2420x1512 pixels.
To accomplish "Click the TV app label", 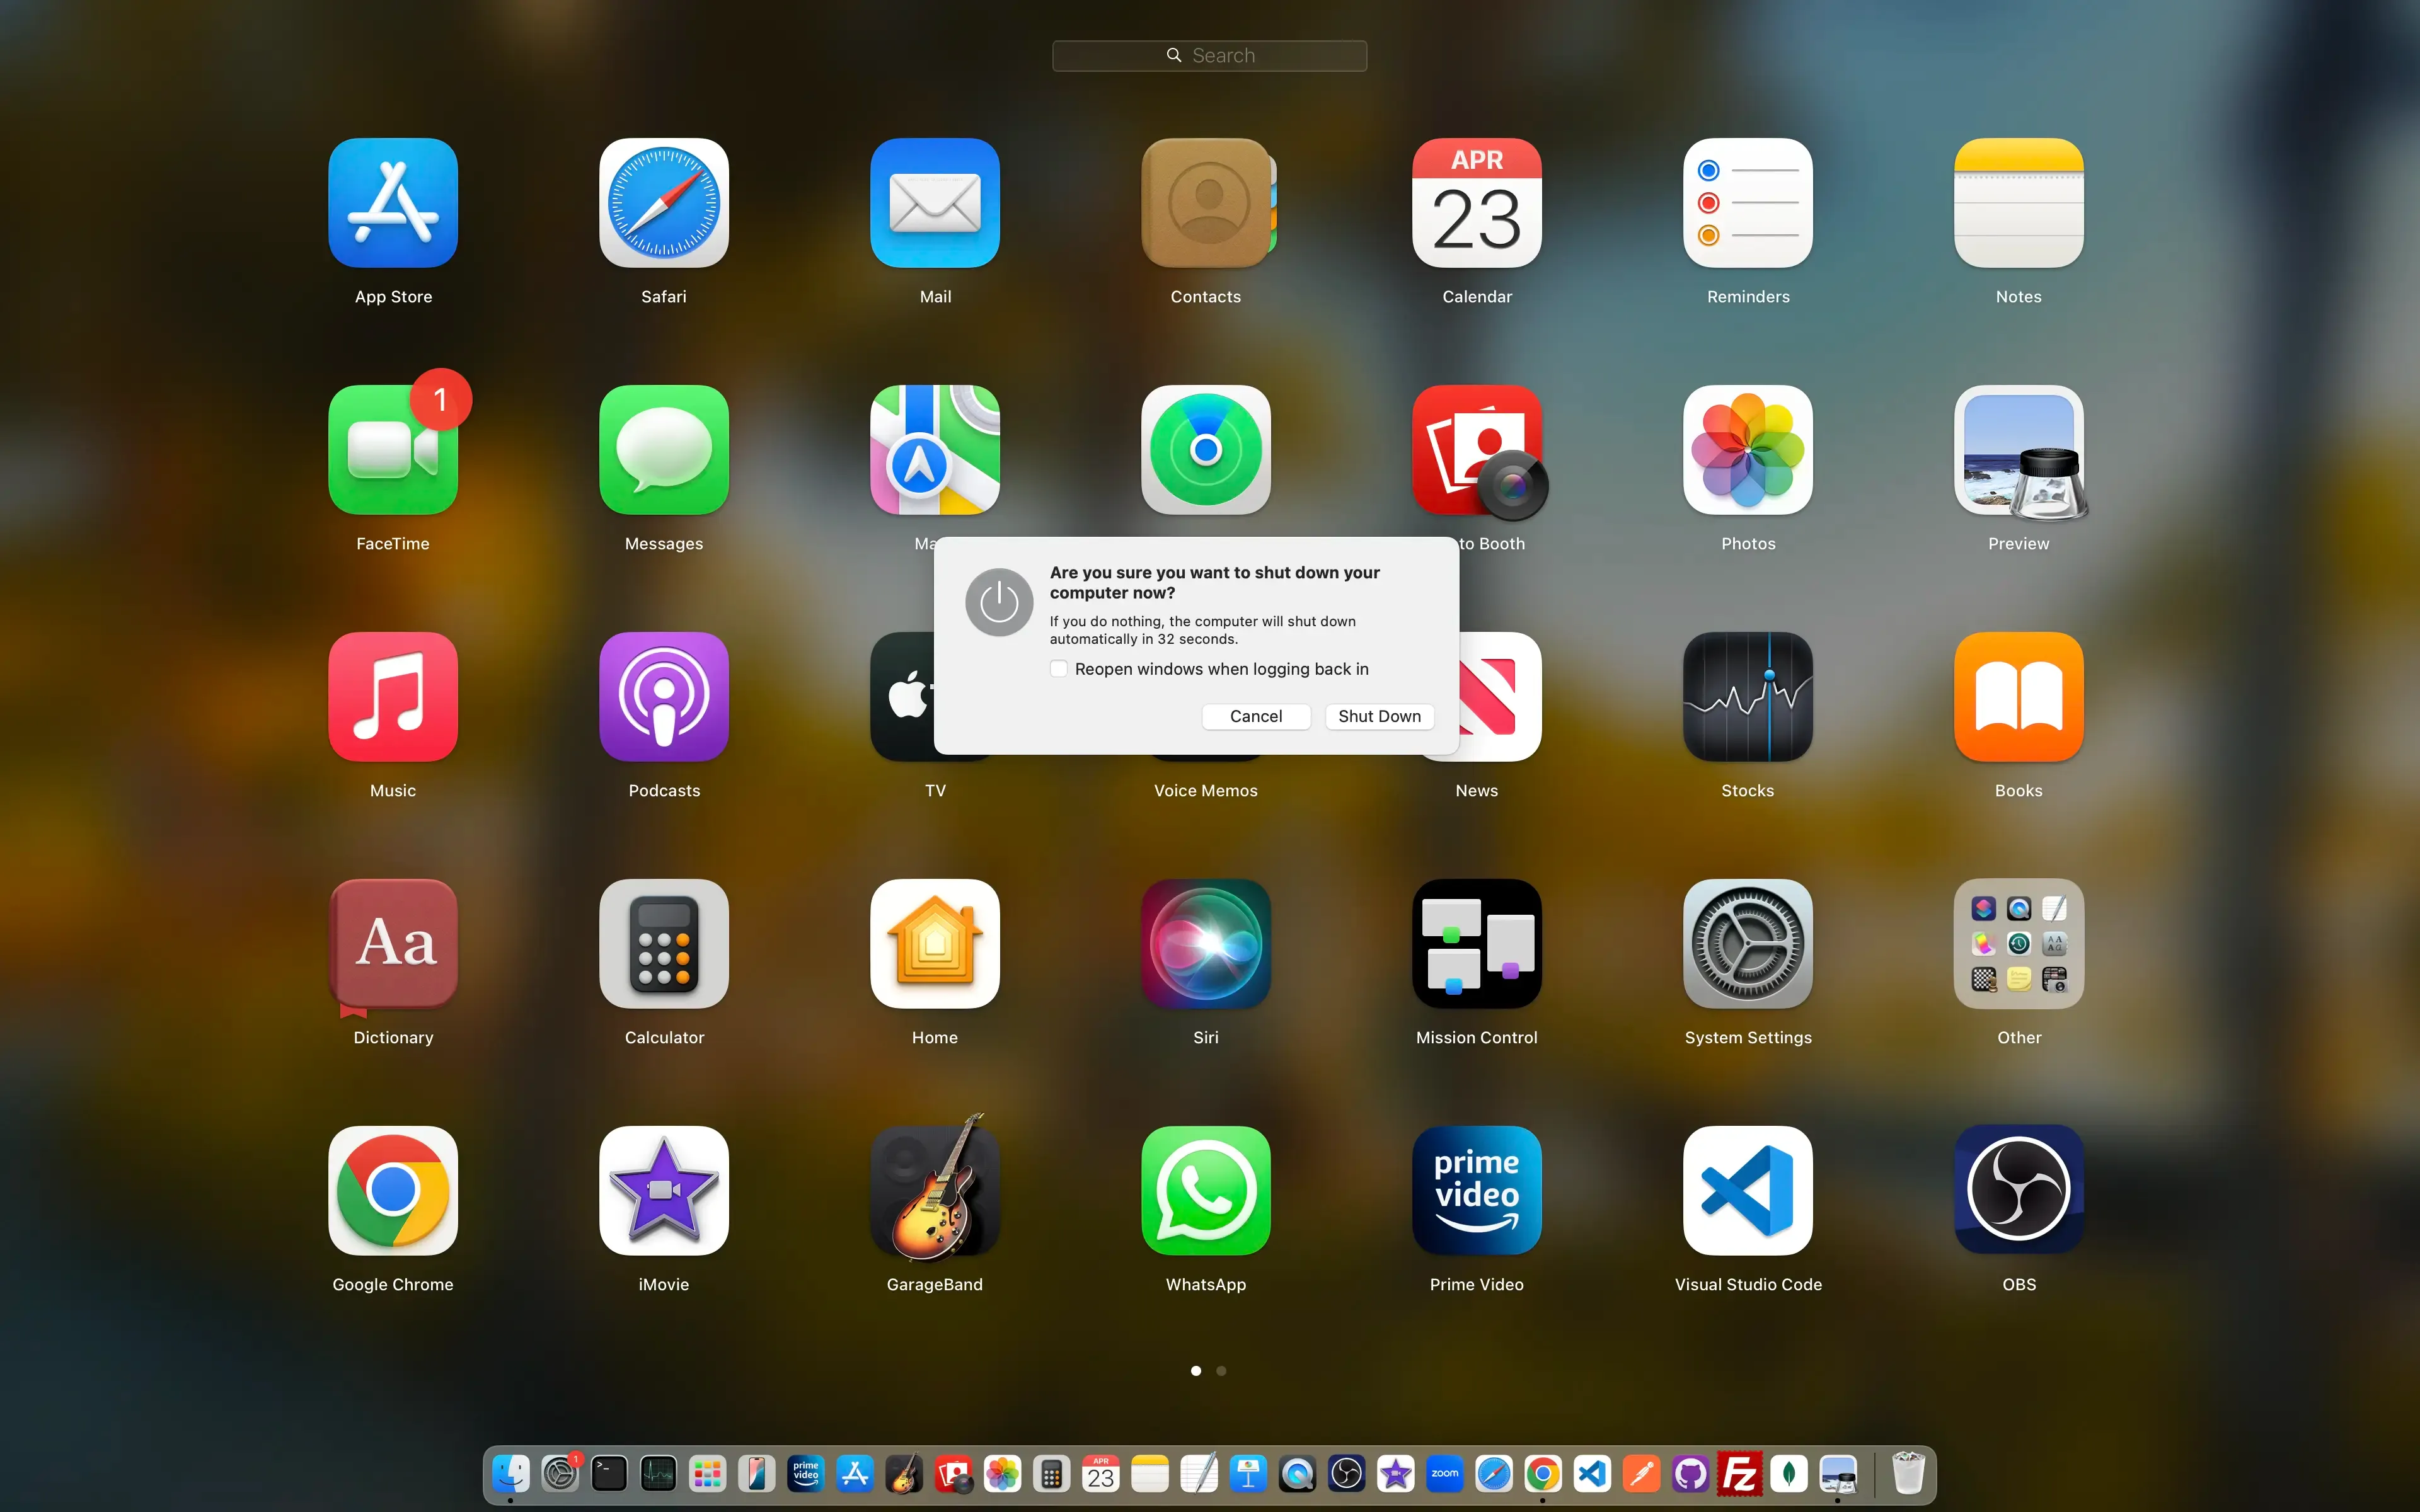I will pyautogui.click(x=935, y=791).
